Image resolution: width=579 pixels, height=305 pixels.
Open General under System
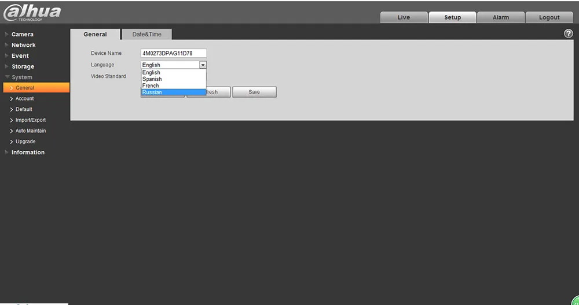pos(36,88)
